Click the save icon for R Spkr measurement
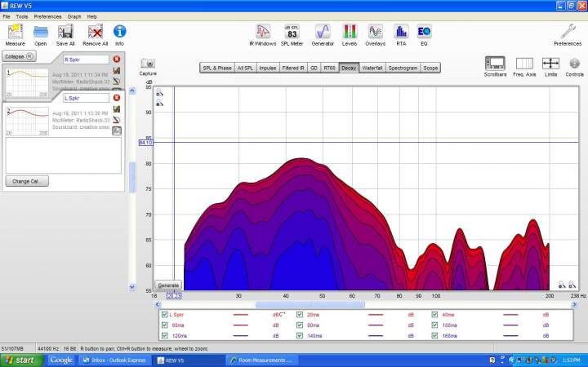Screen dimensions: 588x367 coord(117,70)
